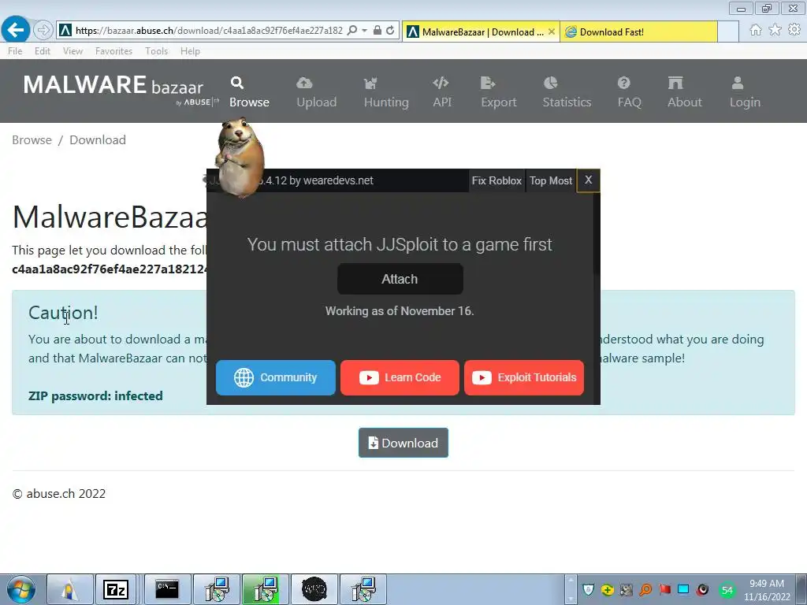
Task: Click the first taskbar program icon
Action: click(x=70, y=589)
